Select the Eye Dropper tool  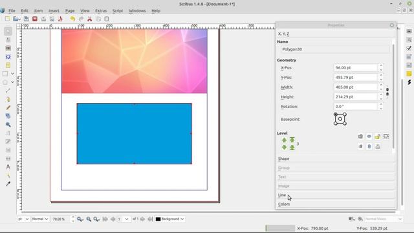[x=8, y=184]
